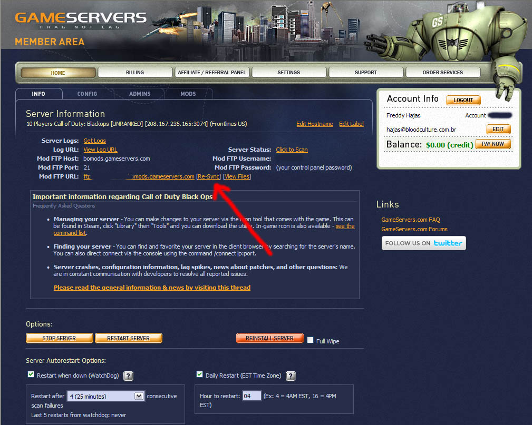532x425 pixels.
Task: Click 'Frequently Asked Questions' subtitle
Action: pos(64,206)
